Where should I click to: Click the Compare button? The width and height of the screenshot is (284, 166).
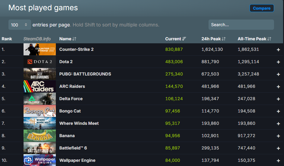[262, 8]
